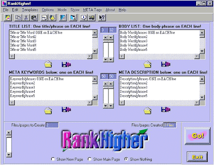Screen dimensions: 214x165
Task: Click the Paste clipboard toolbar icon
Action: click(x=34, y=18)
